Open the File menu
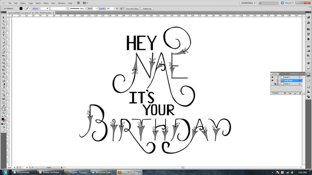This screenshot has height=175, width=312. 10,3
